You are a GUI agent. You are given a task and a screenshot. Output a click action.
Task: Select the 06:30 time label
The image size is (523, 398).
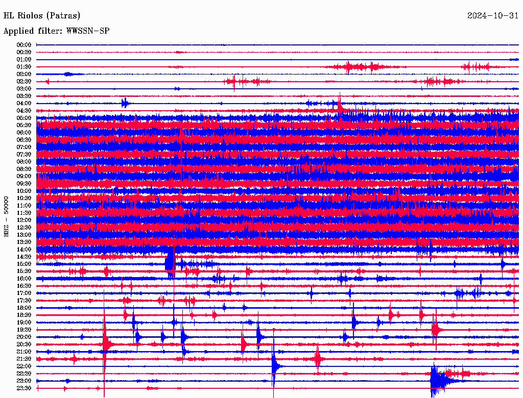coord(24,140)
